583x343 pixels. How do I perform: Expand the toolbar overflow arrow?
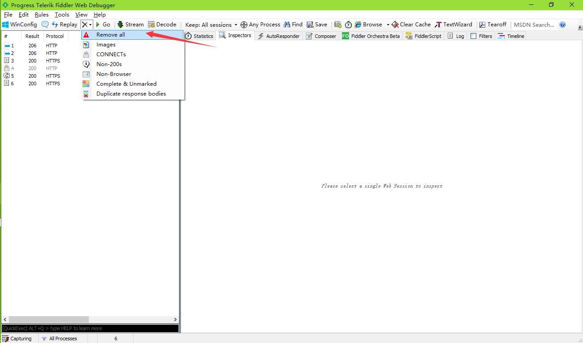click(580, 27)
